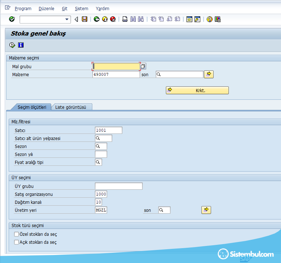
Task: Click the Fiyat aralığı tipi field
Action: point(98,162)
